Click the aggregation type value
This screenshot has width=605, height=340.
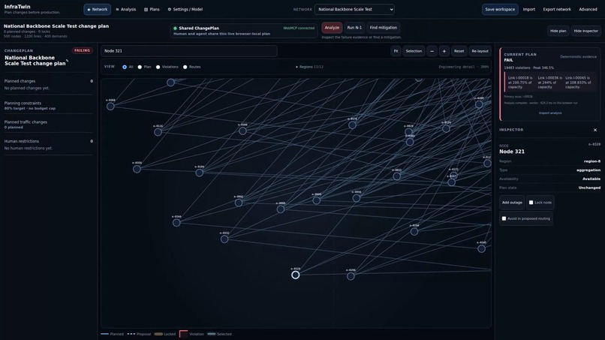tap(588, 170)
